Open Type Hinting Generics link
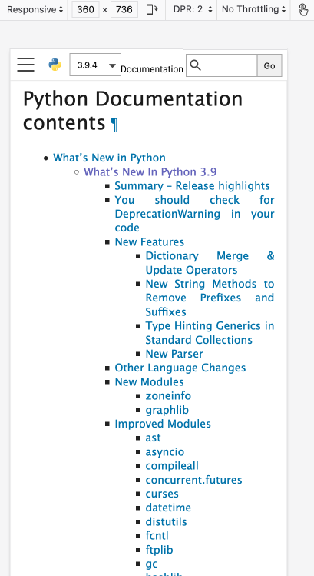Screen dimensions: 314x576 (x=210, y=333)
